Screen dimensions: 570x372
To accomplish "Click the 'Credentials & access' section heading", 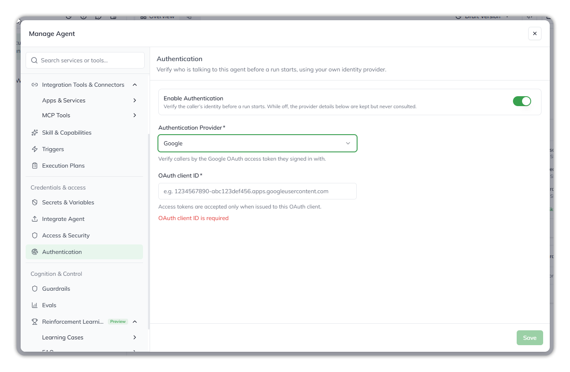I will (58, 187).
